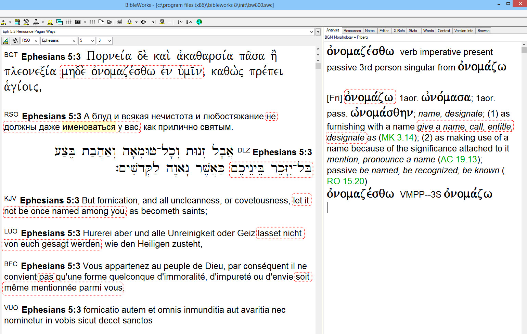The image size is (527, 334).
Task: Click the vertical arrows column icon
Action: (69, 22)
